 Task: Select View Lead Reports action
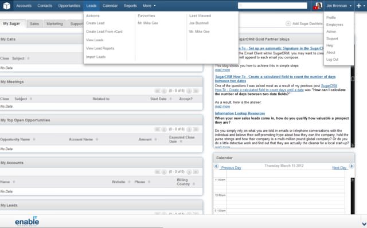pyautogui.click(x=100, y=48)
